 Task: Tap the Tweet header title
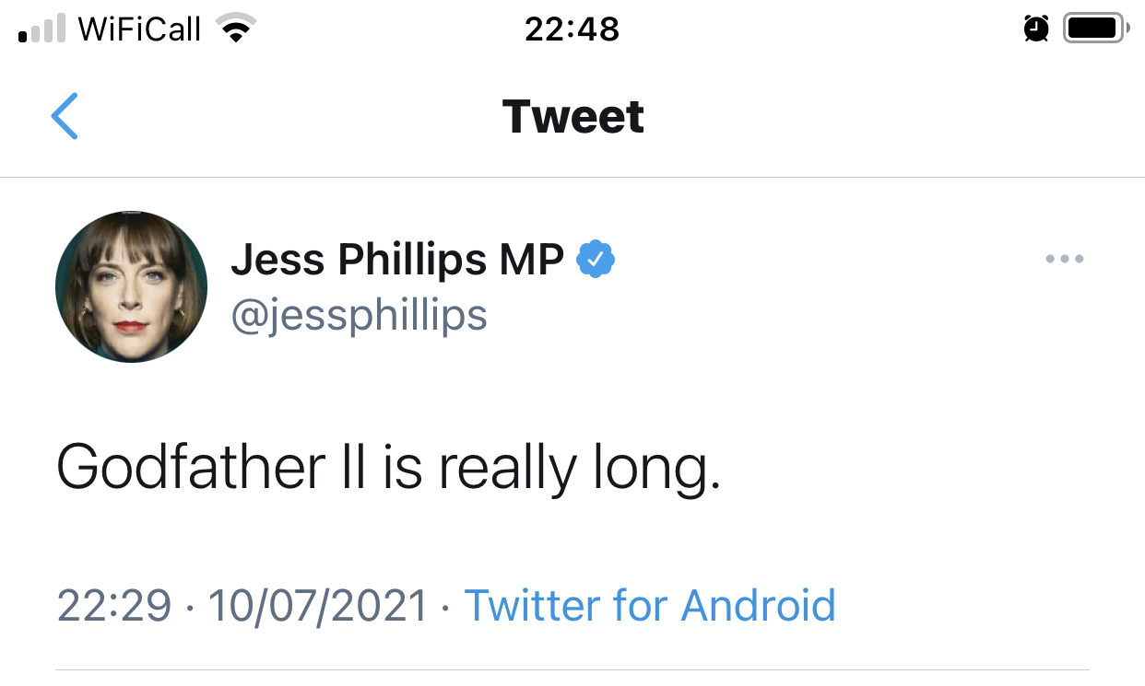572,117
